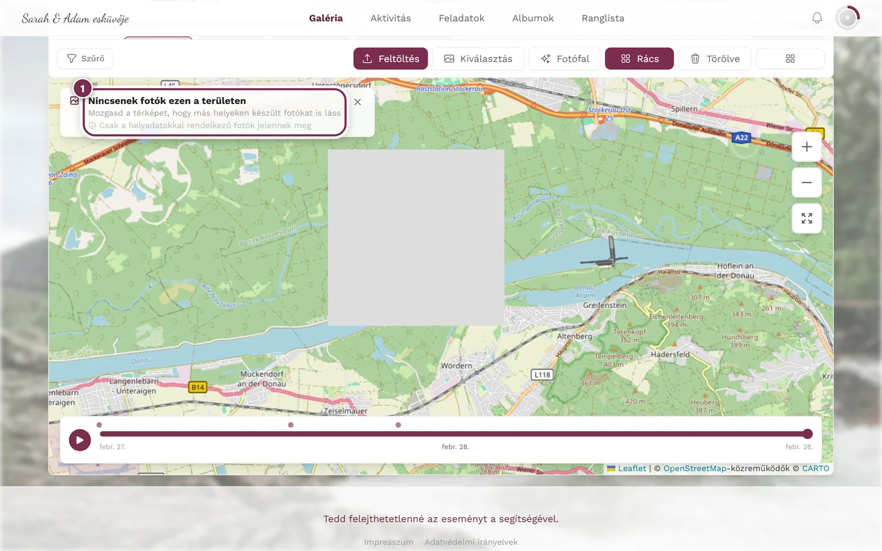
Task: Zoom out on the map
Action: (x=807, y=182)
